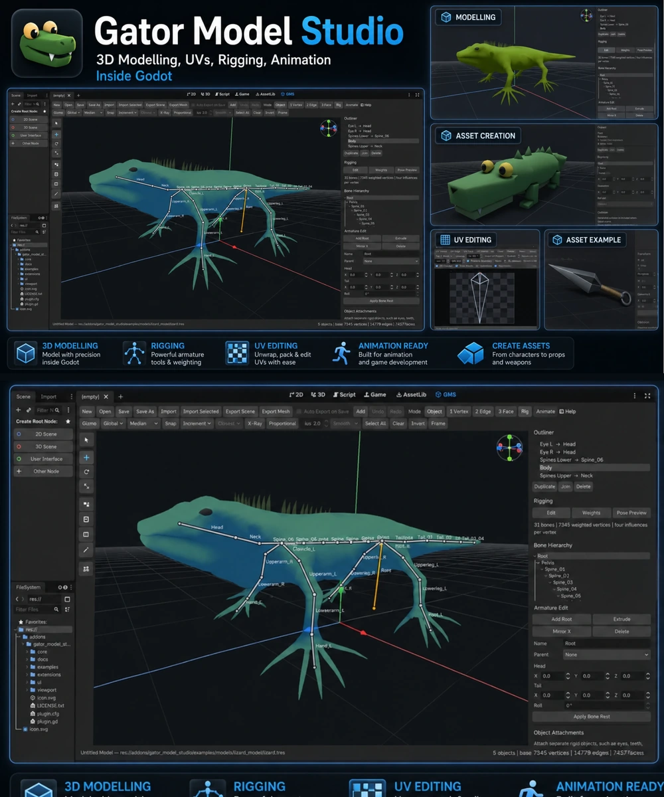664x797 pixels.
Task: Select the arrow pointer tool in enlarged editor toolbar
Action: click(87, 440)
